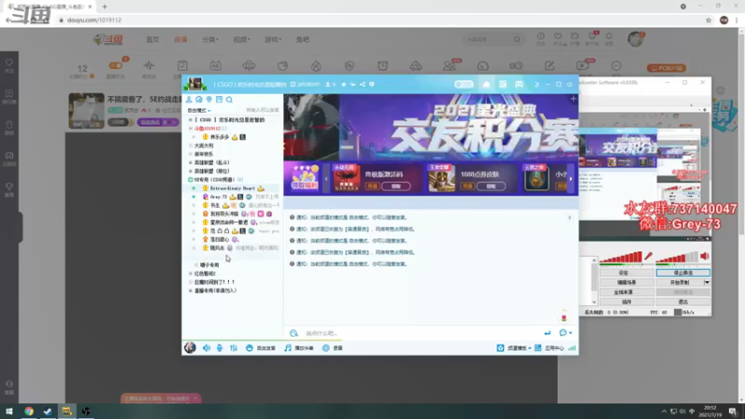Collapse the 5E专用 (CSGO频道) channel

[x=191, y=180]
